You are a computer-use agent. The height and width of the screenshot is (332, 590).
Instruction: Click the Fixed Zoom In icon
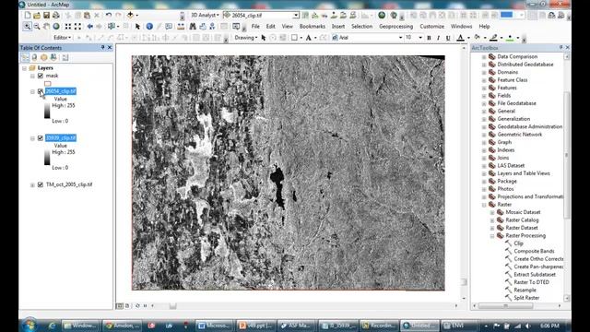68,27
